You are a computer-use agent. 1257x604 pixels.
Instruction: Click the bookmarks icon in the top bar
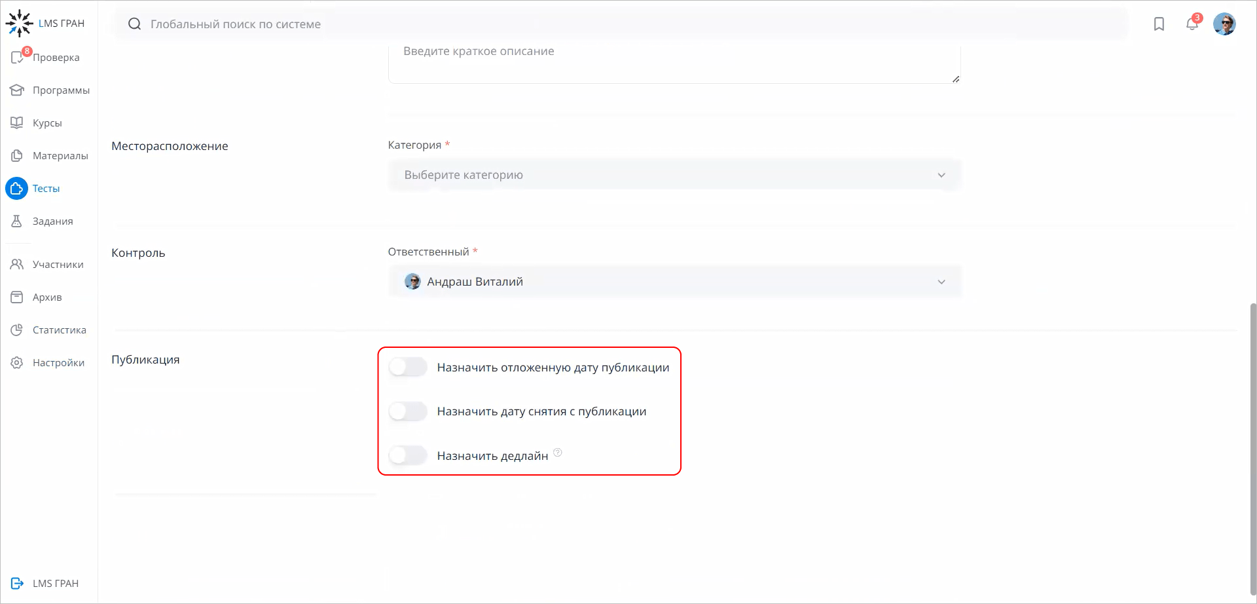[1159, 24]
